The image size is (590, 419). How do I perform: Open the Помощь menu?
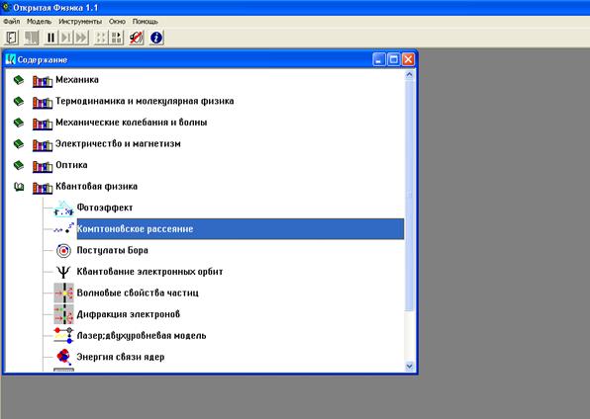146,22
